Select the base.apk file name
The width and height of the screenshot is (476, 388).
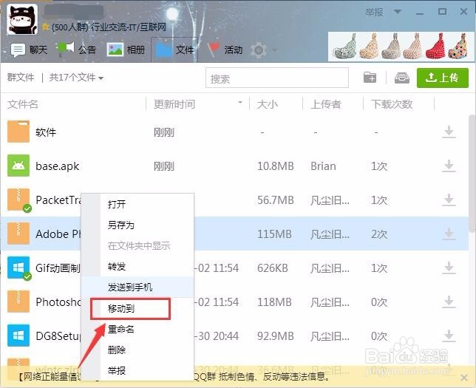pos(58,166)
